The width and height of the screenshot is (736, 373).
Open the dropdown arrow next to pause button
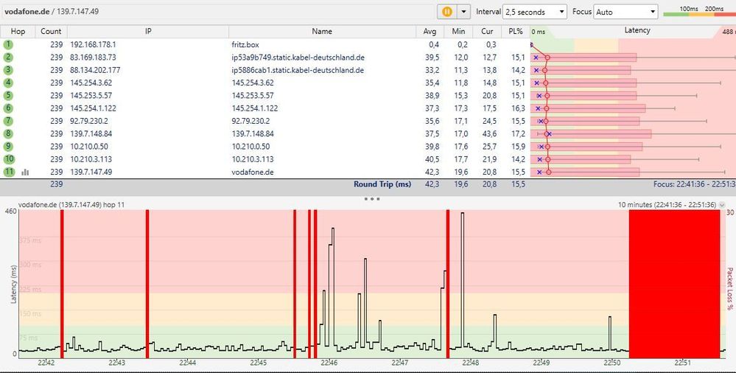point(463,12)
